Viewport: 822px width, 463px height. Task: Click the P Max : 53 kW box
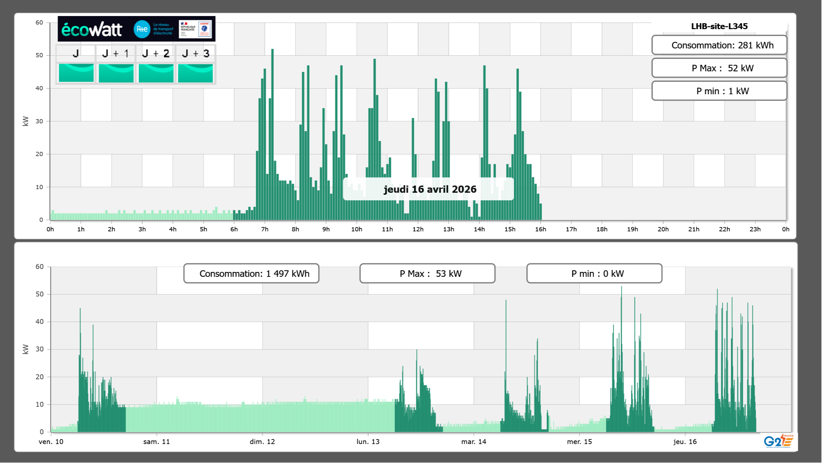[427, 274]
